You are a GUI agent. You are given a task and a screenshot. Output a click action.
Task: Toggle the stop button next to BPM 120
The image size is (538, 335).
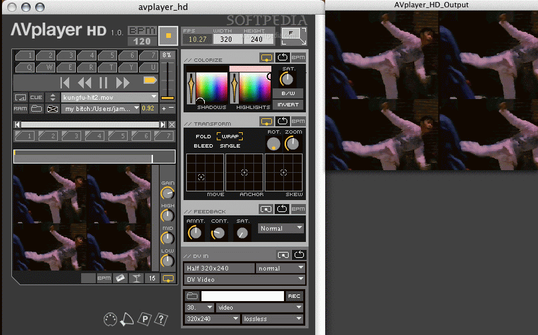(x=168, y=36)
